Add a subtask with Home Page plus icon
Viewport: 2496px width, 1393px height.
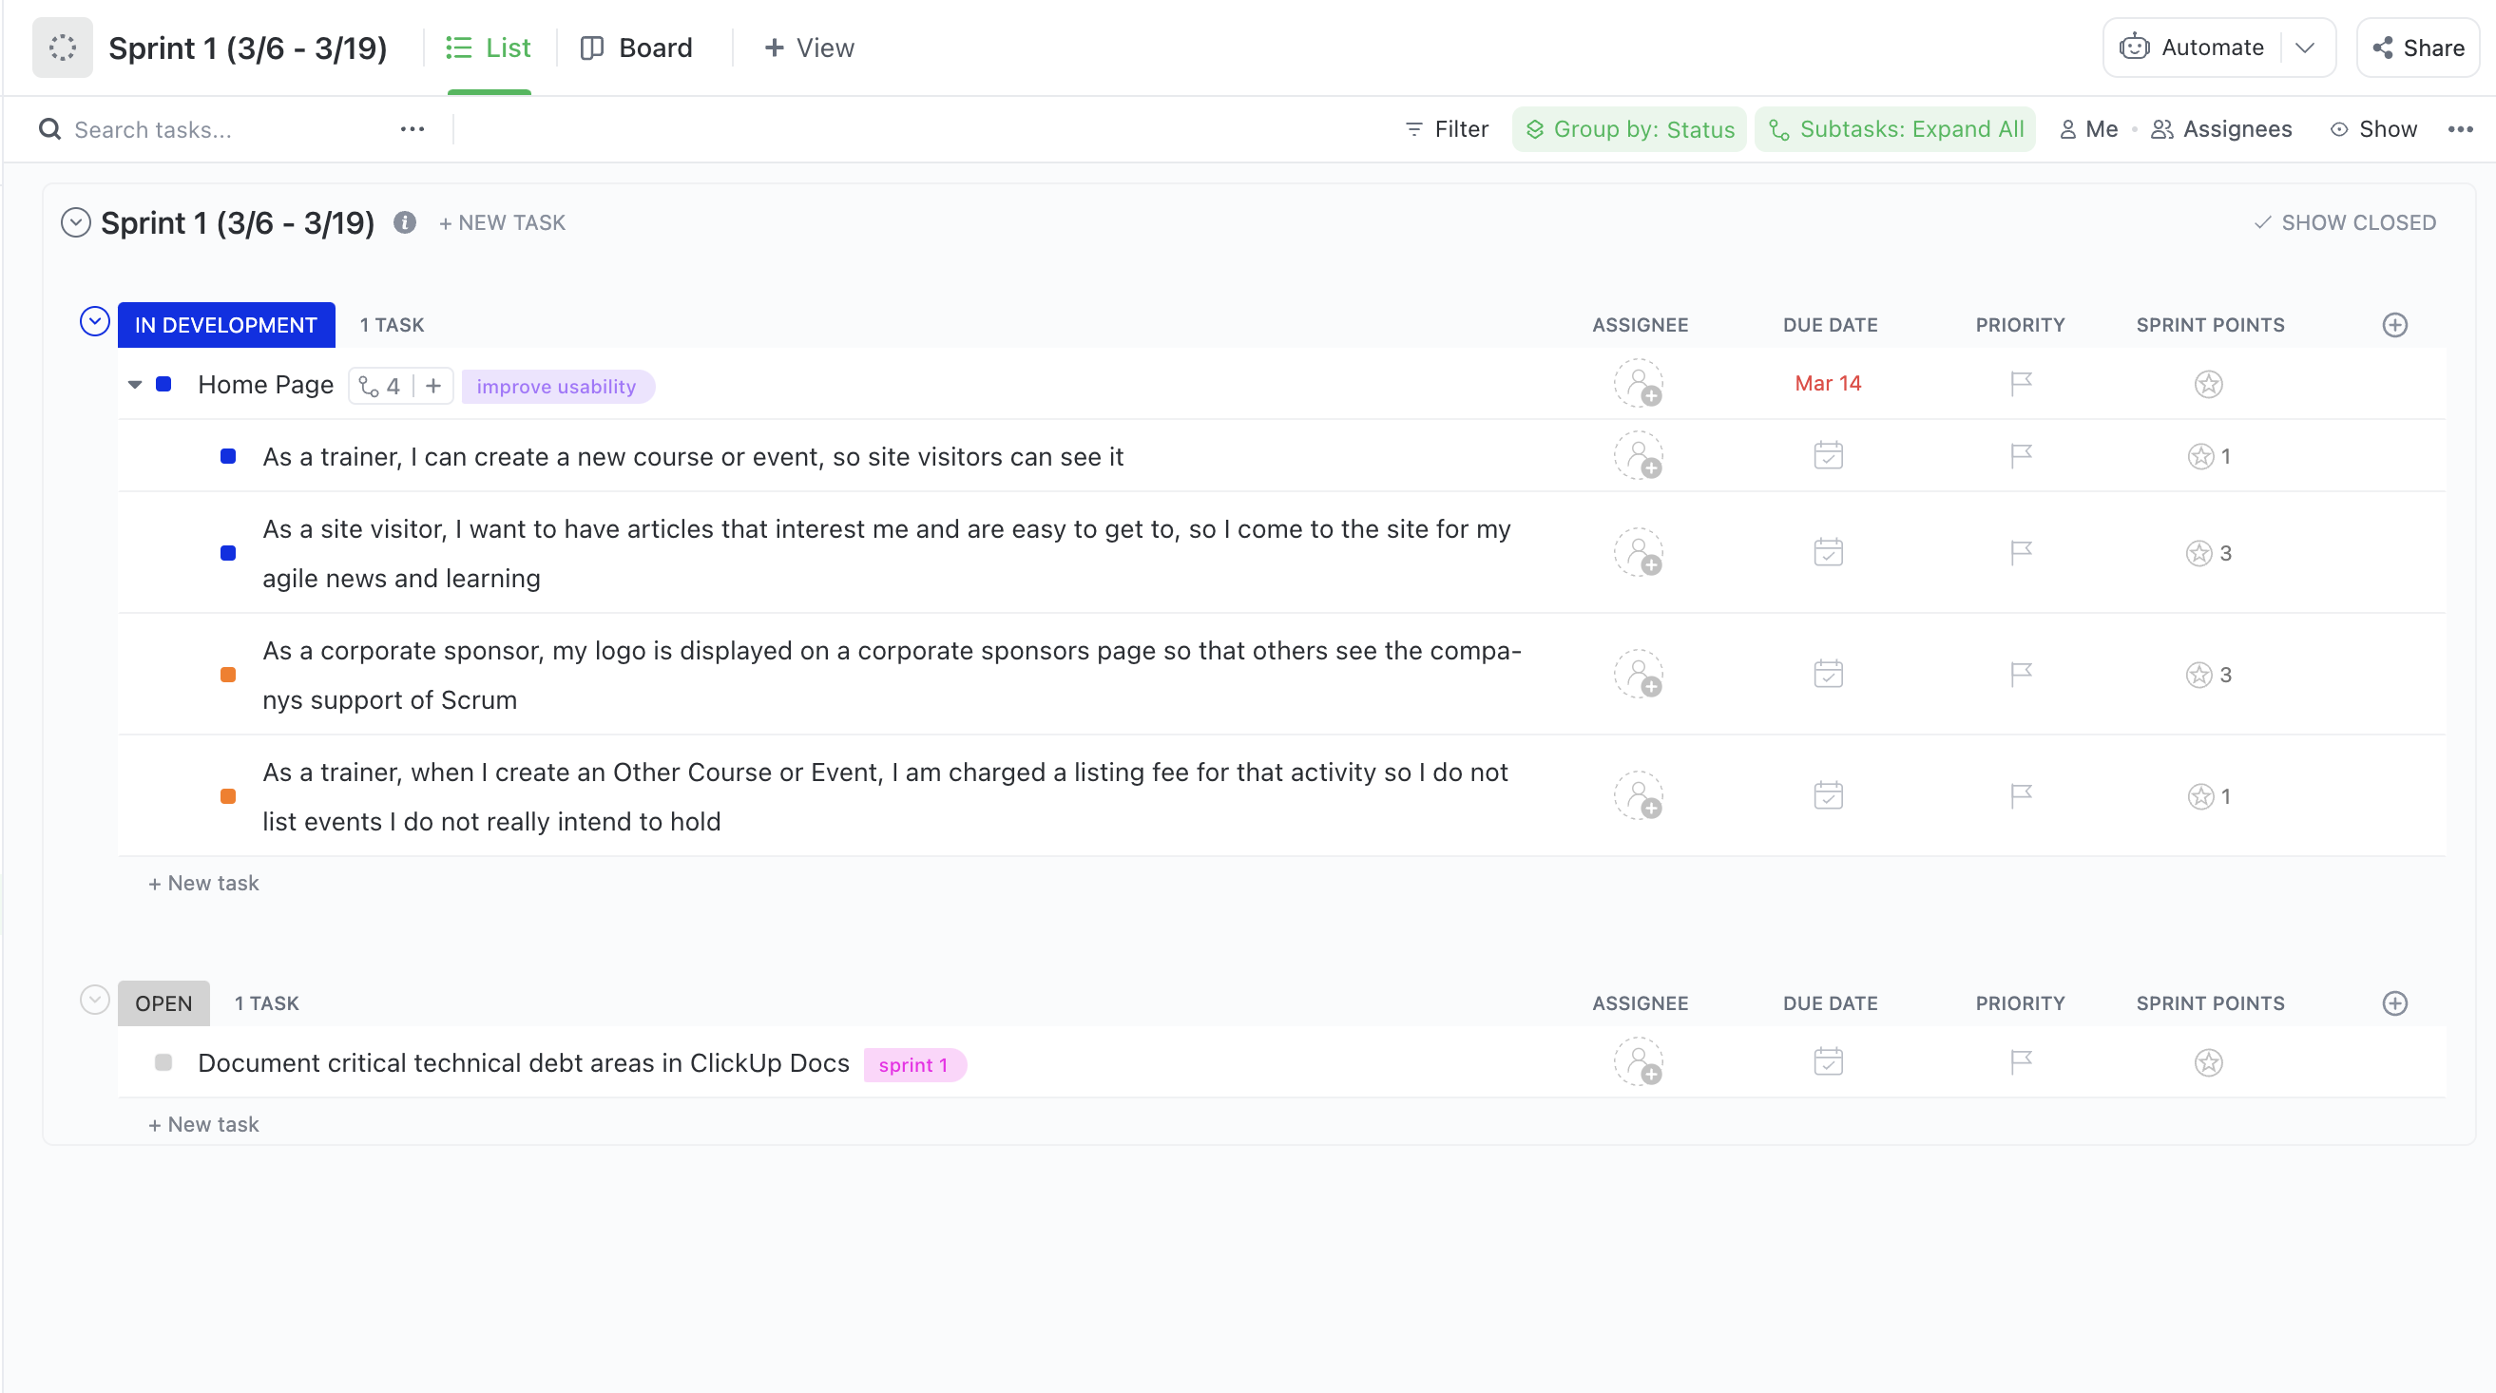pos(434,387)
